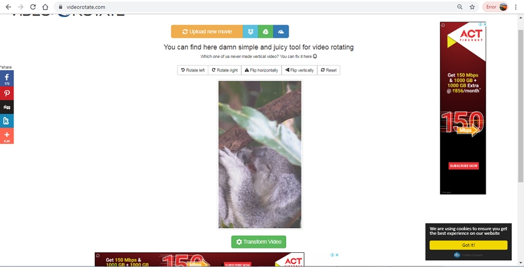Open more sharing options plus icon
This screenshot has height=267, width=524.
(7, 136)
